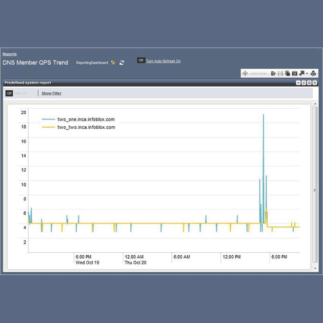
Task: Toggle the Filter Off switch
Action: point(9,93)
